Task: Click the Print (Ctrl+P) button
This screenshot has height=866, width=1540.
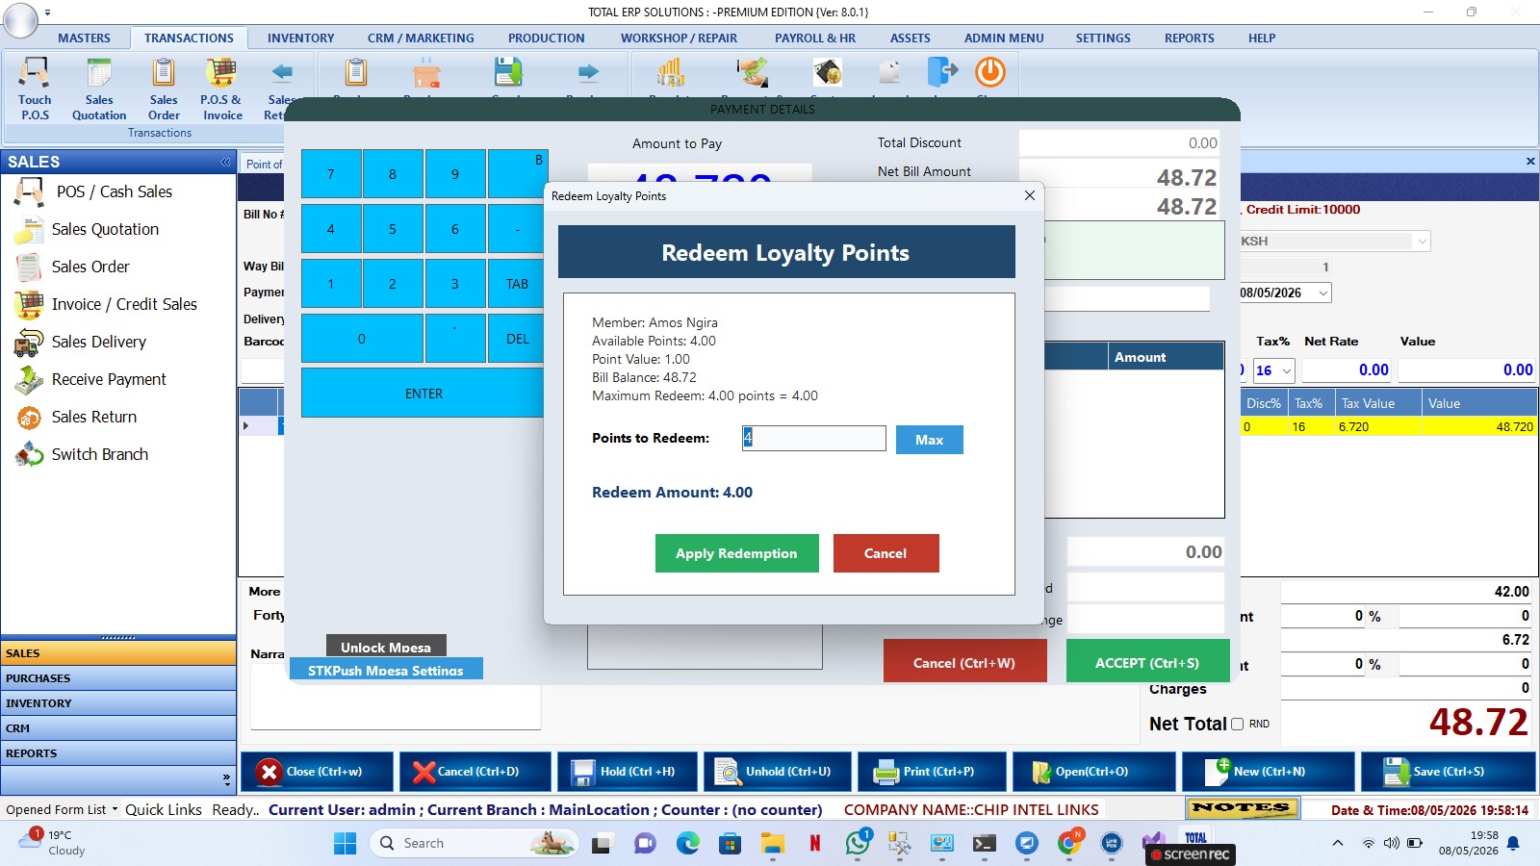Action: (x=932, y=772)
